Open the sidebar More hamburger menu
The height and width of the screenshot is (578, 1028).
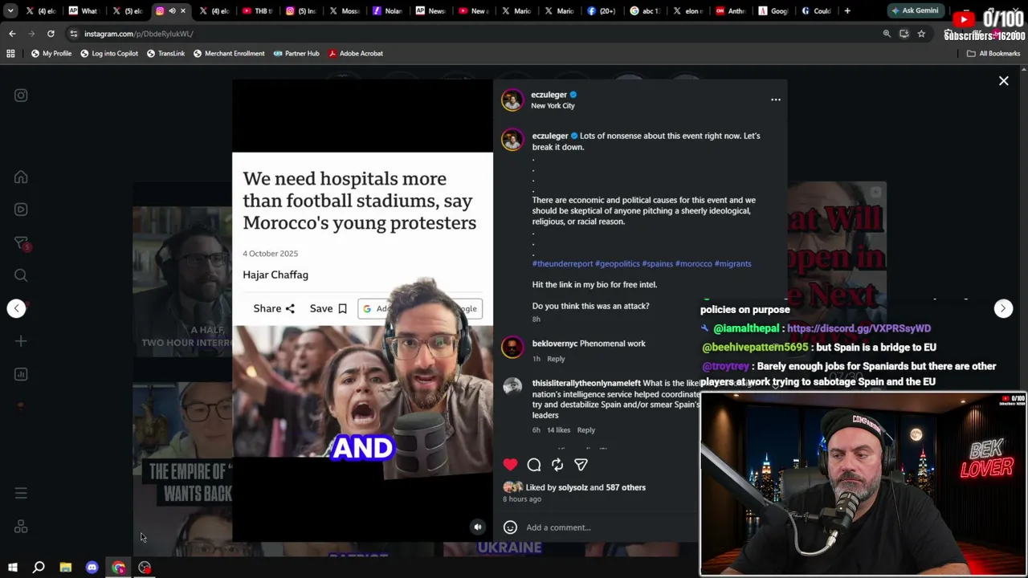(21, 494)
